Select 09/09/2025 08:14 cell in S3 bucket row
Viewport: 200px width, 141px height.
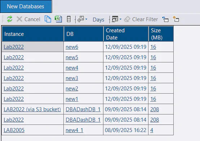point(126,109)
